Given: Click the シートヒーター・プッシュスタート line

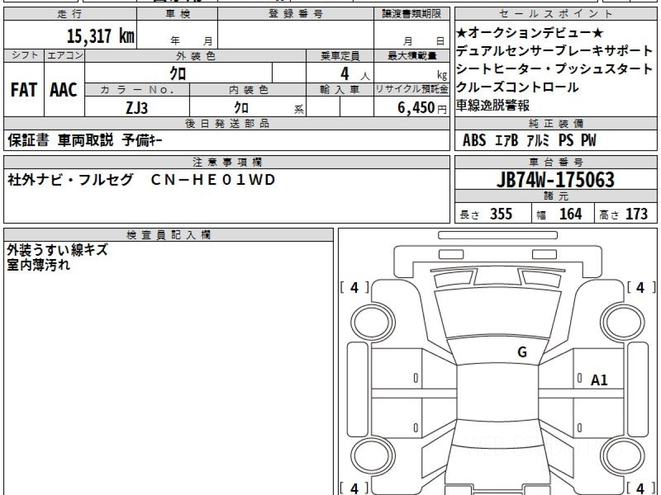Looking at the screenshot, I should pyautogui.click(x=555, y=69).
